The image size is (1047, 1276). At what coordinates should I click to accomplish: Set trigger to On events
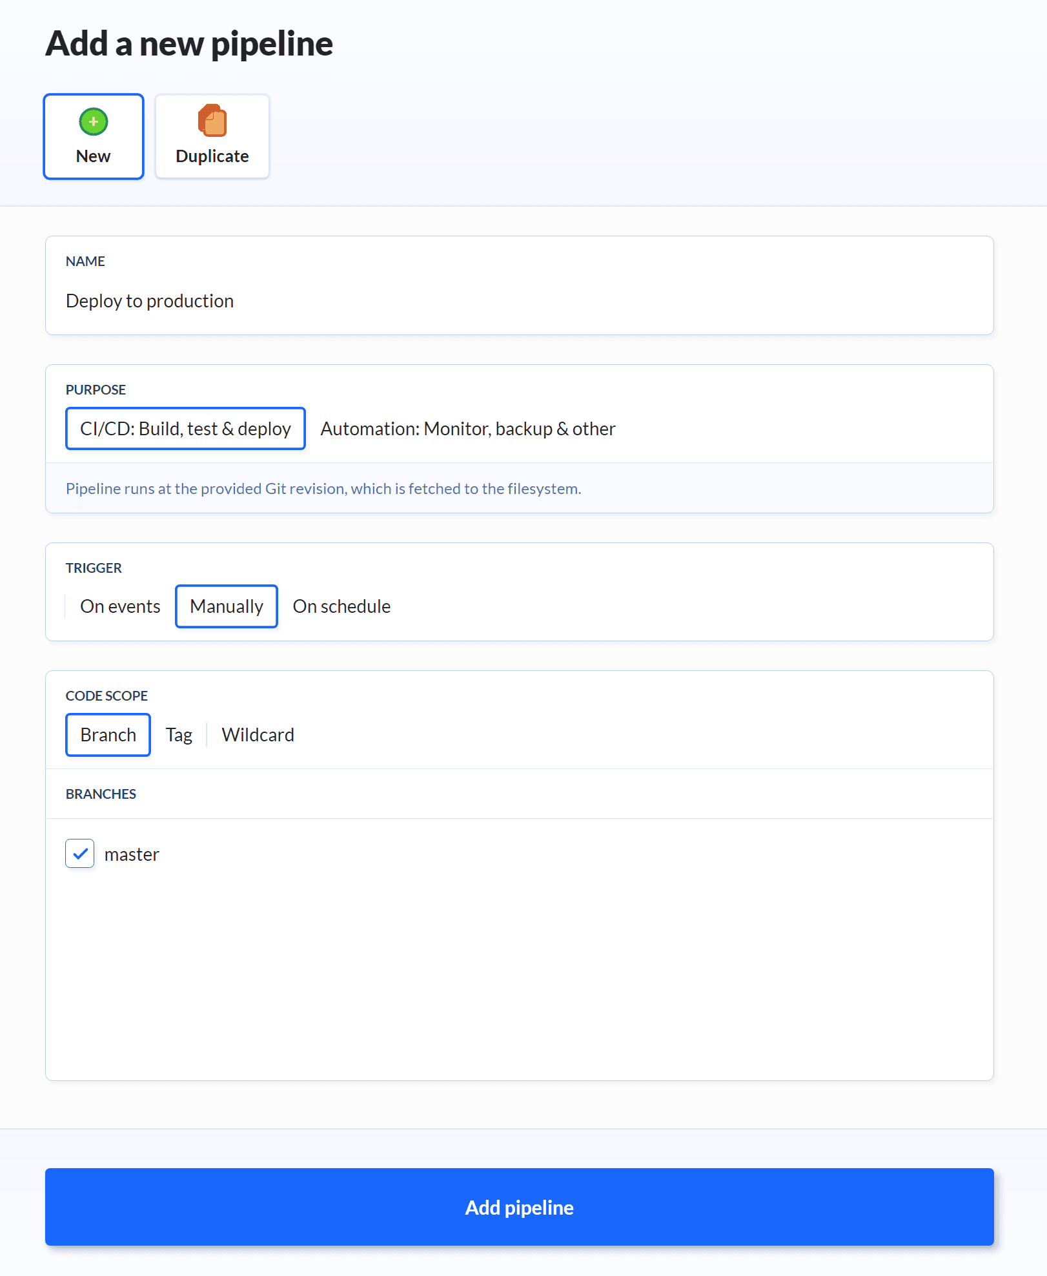point(120,606)
